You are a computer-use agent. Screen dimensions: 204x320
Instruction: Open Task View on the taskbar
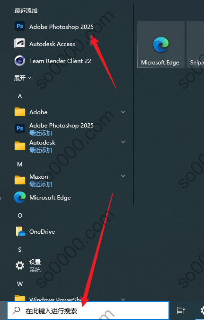tap(180, 311)
